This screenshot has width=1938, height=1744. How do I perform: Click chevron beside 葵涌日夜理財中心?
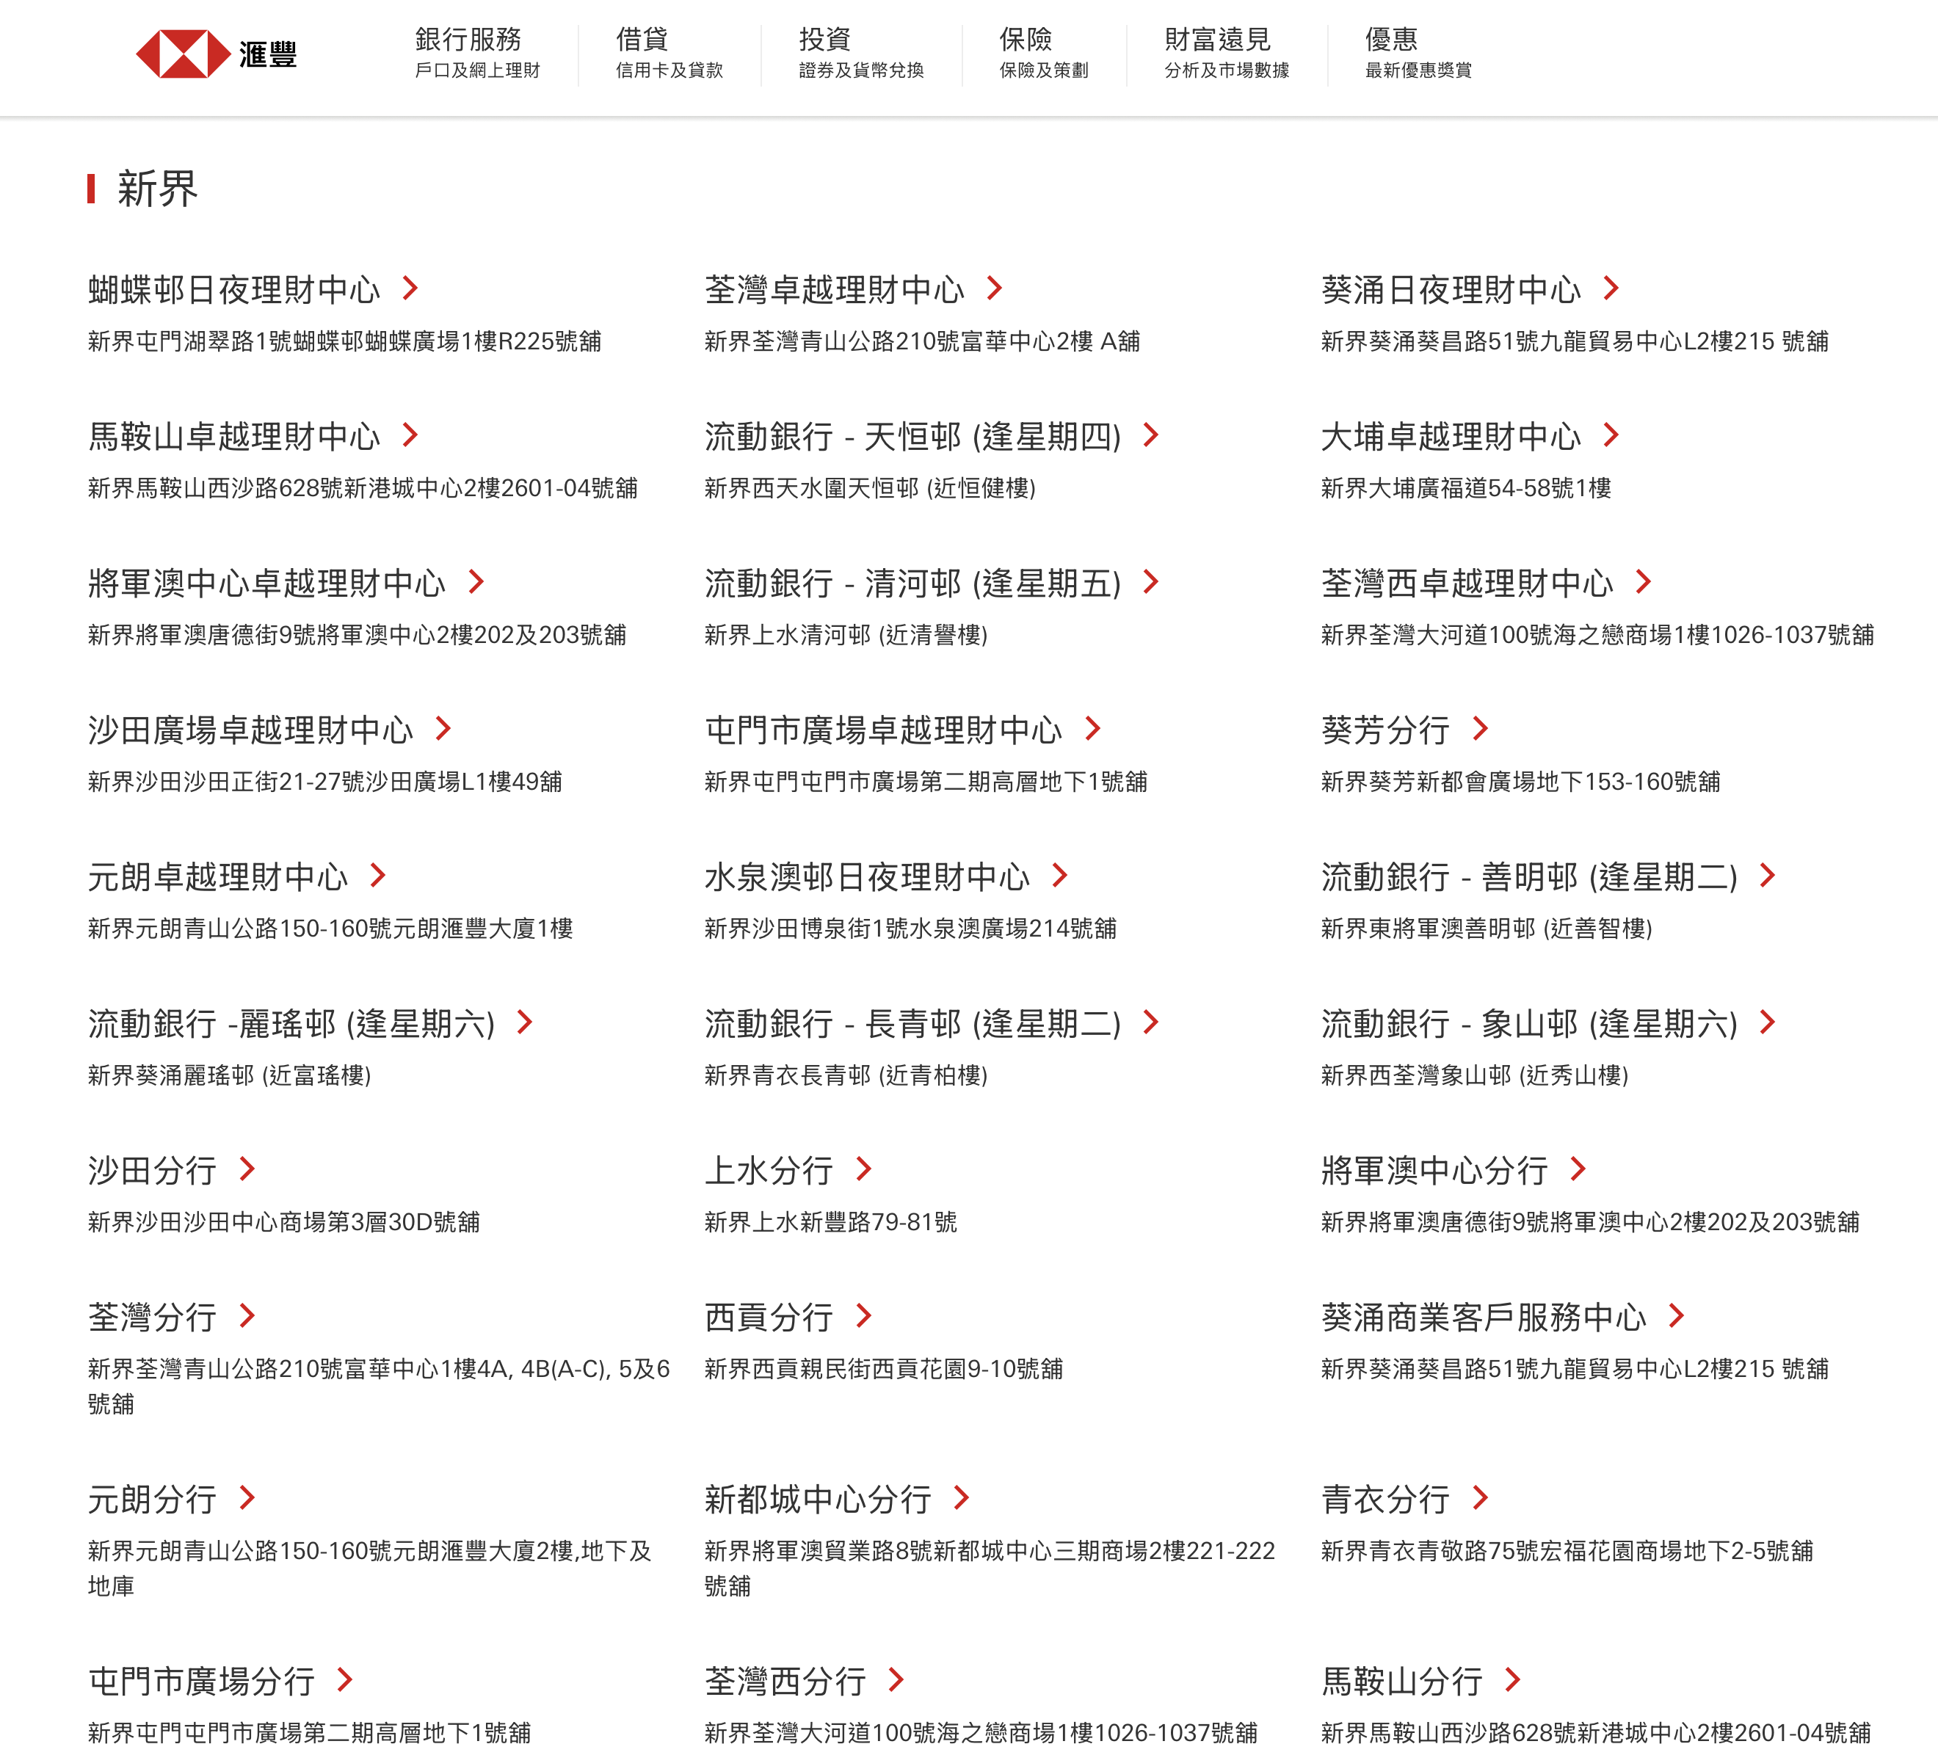pyautogui.click(x=1611, y=288)
